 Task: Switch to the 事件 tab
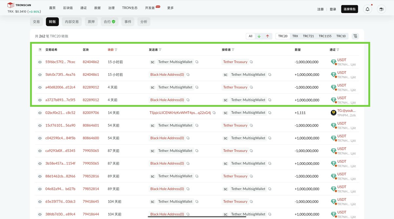coord(128,22)
